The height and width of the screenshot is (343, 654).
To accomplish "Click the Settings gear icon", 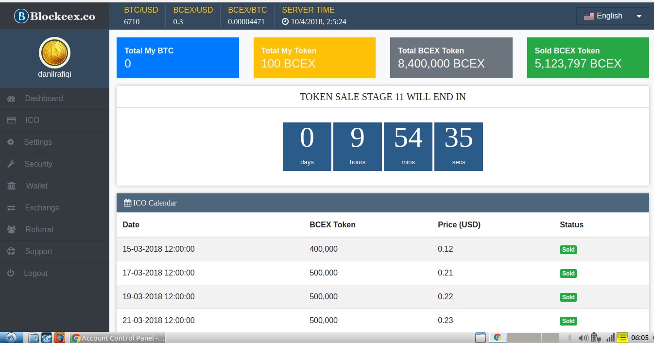I will pyautogui.click(x=11, y=142).
